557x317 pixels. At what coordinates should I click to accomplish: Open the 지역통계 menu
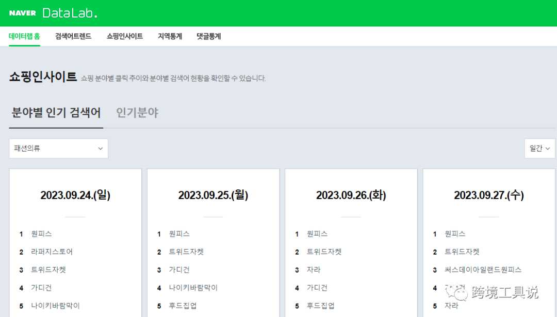pos(170,36)
